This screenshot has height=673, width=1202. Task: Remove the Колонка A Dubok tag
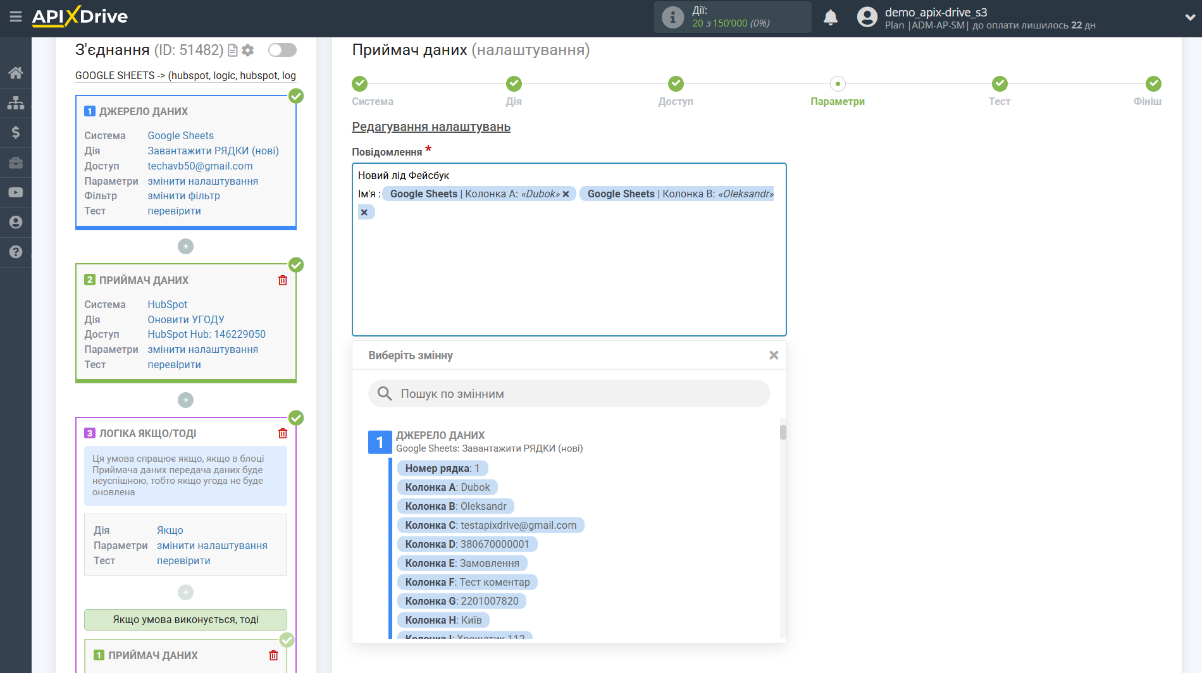point(566,194)
